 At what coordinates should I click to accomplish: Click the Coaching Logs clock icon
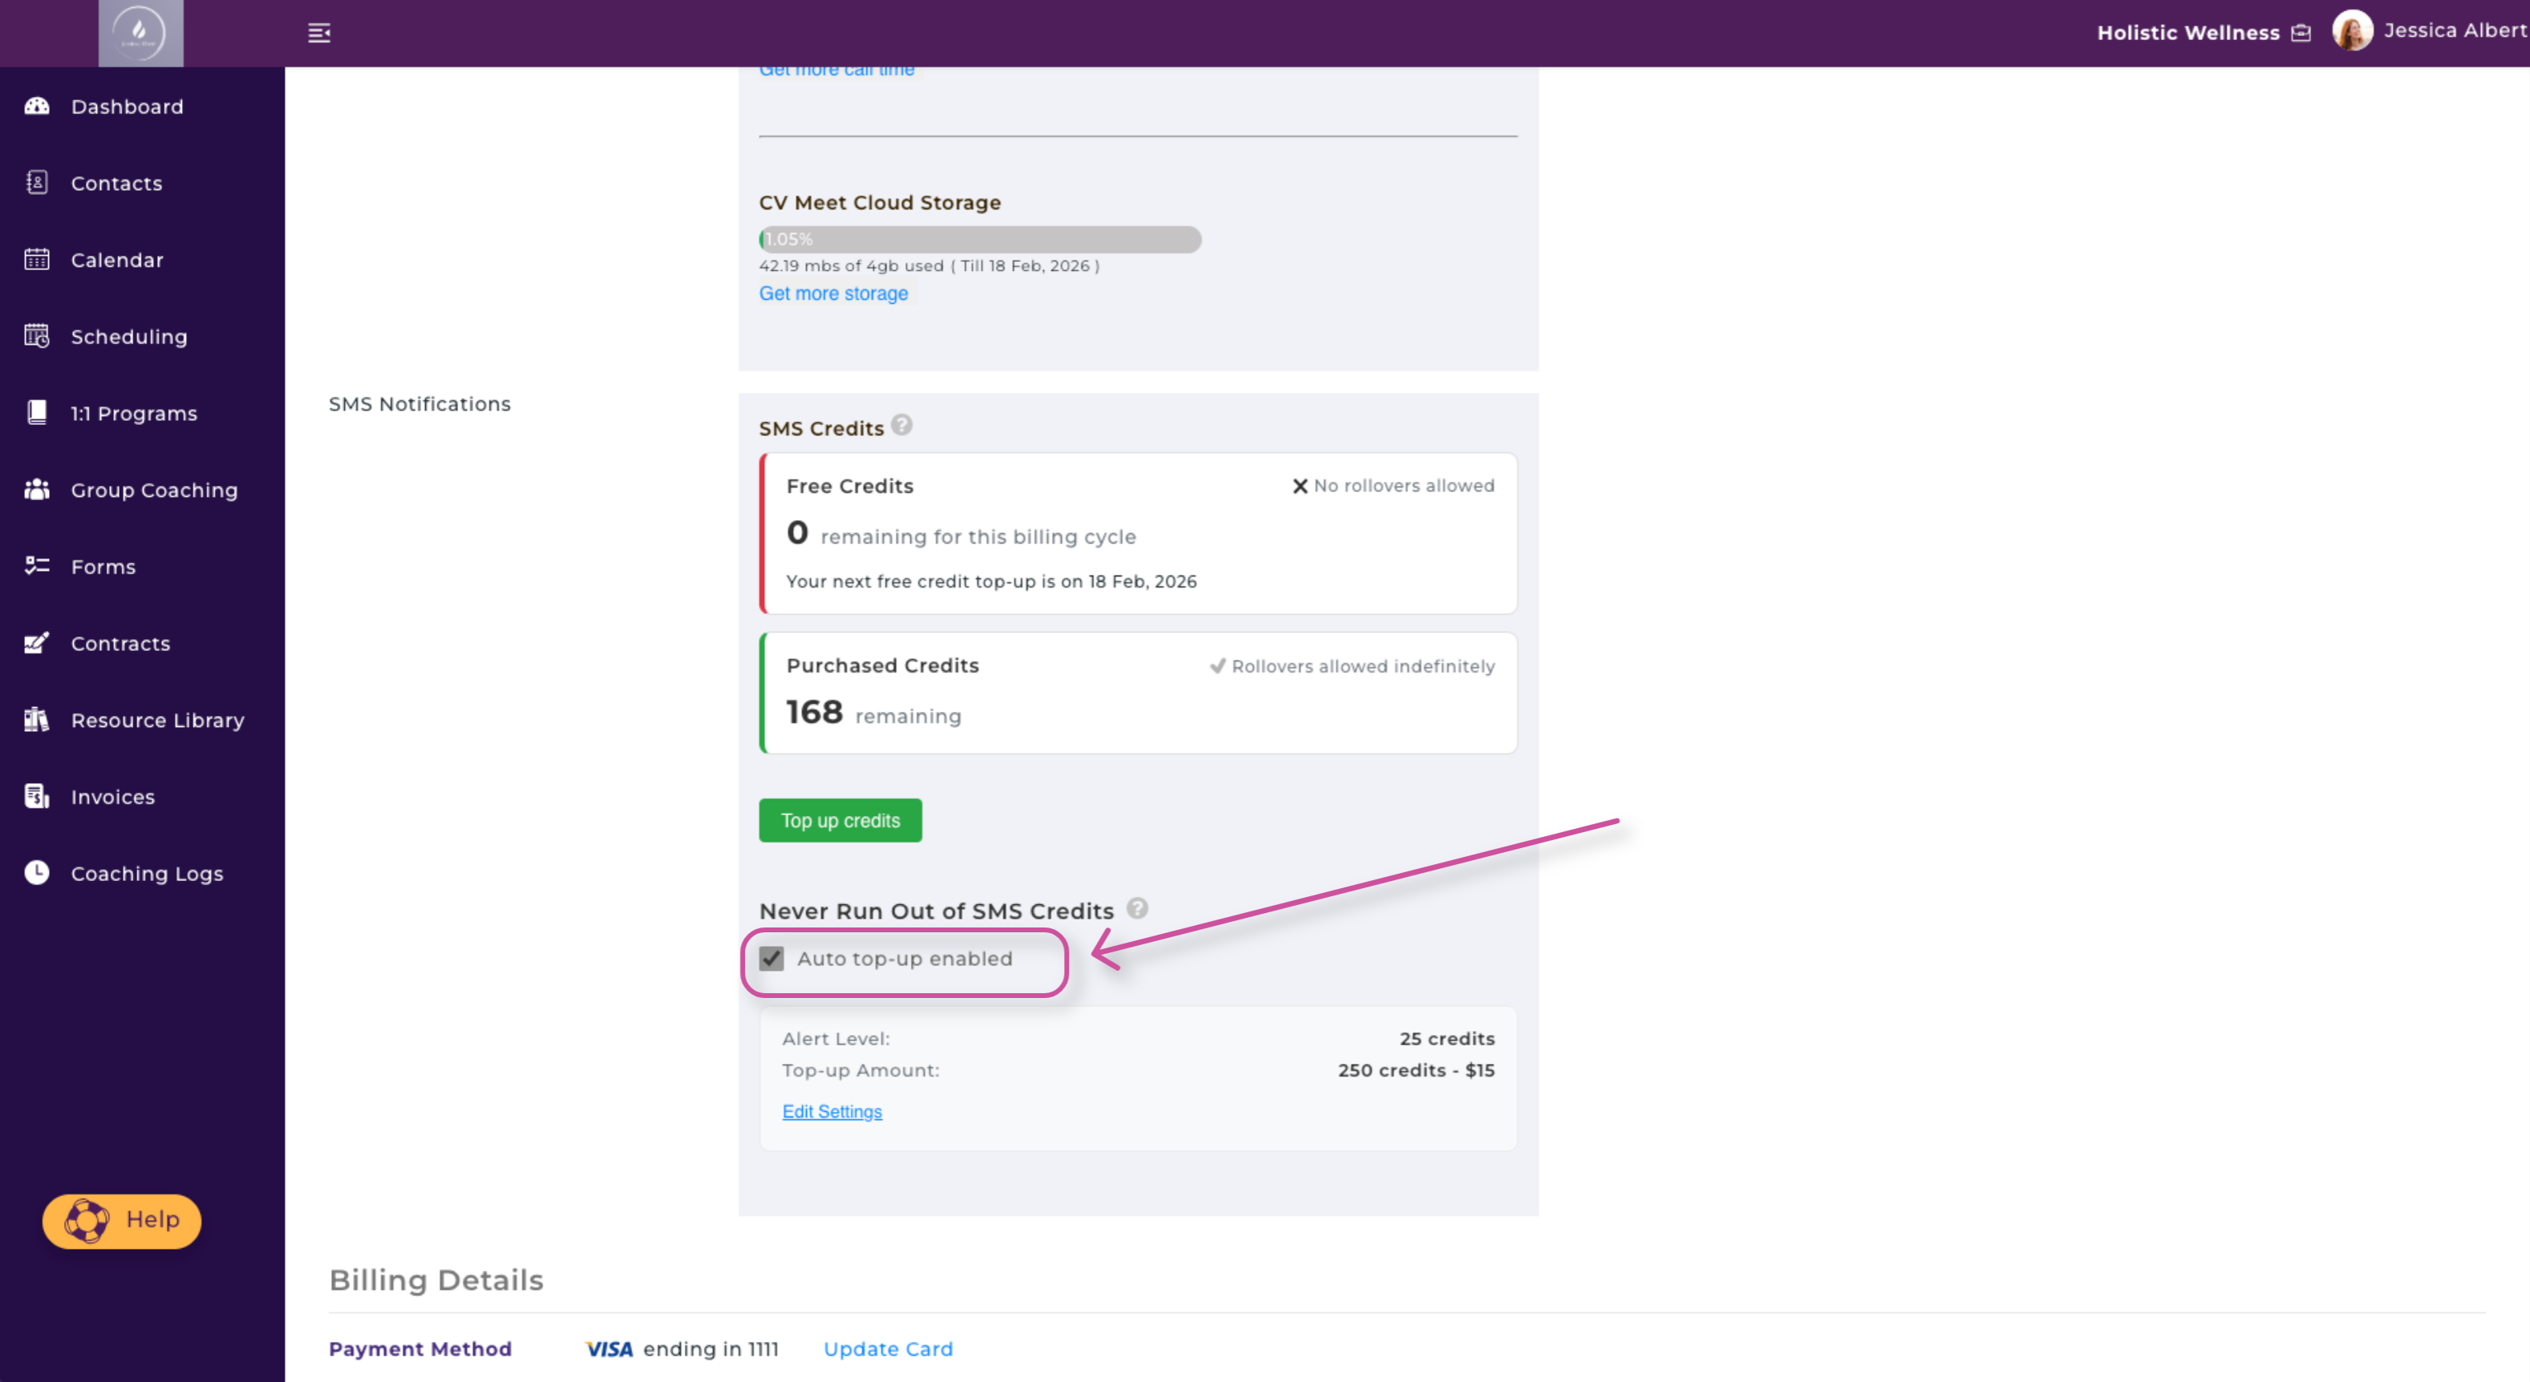click(36, 873)
